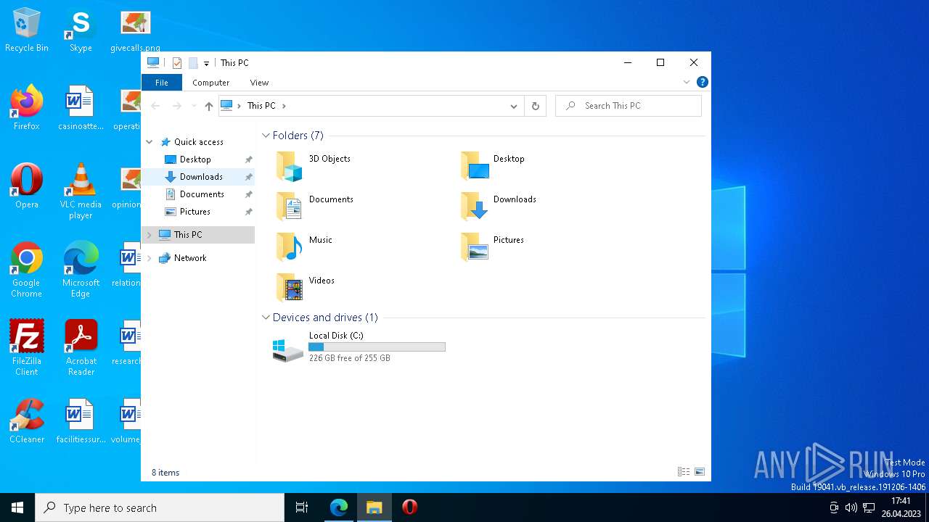Viewport: 929px width, 522px height.
Task: Collapse the Quick access tree node
Action: click(150, 142)
